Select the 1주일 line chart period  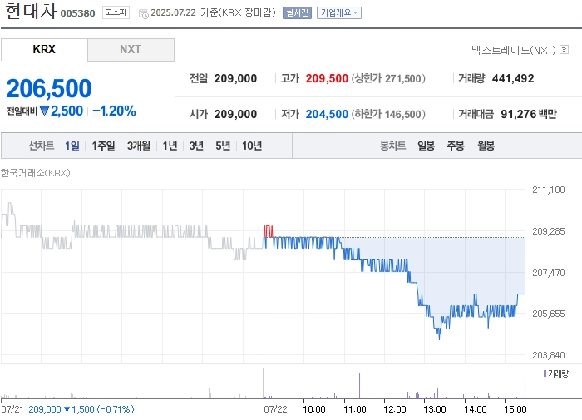tap(103, 146)
